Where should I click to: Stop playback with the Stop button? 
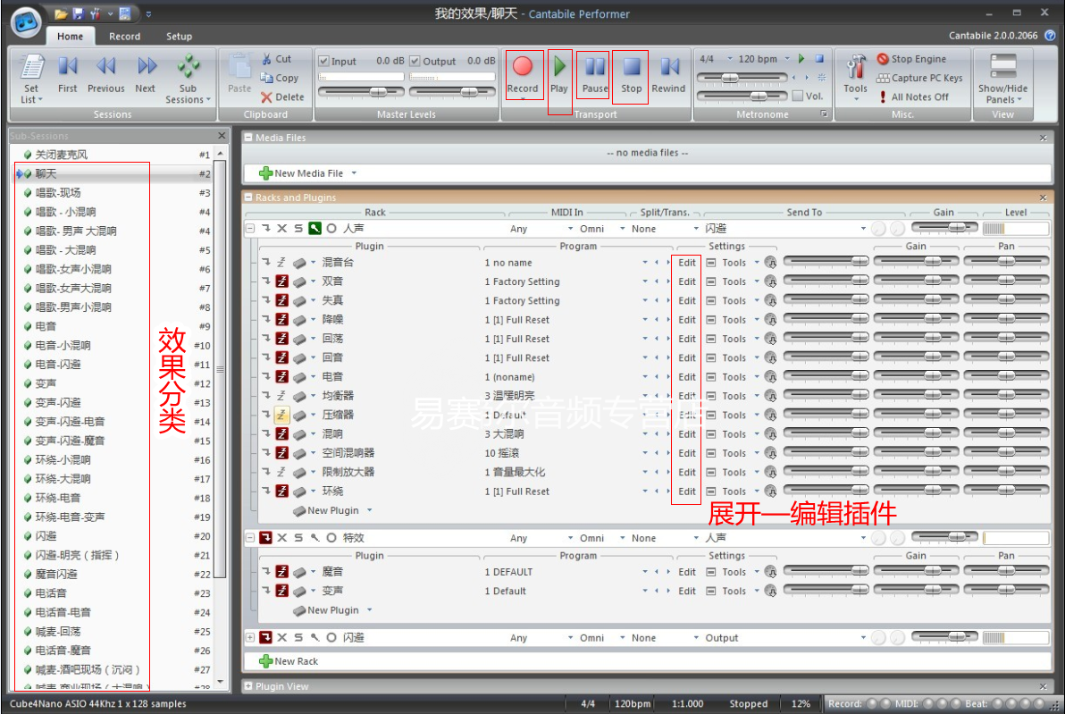coord(631,75)
